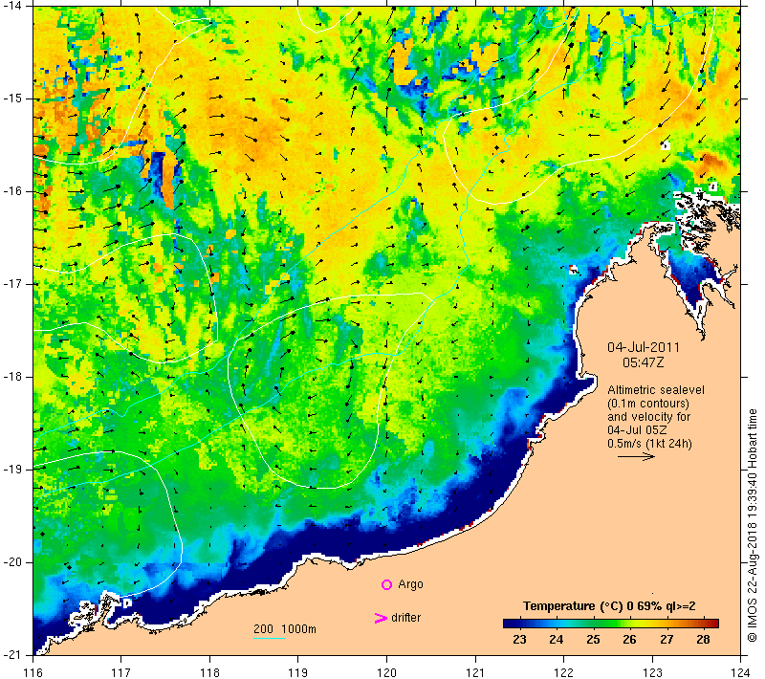This screenshot has height=679, width=765.
Task: Click the color bar label '23'
Action: (x=519, y=640)
